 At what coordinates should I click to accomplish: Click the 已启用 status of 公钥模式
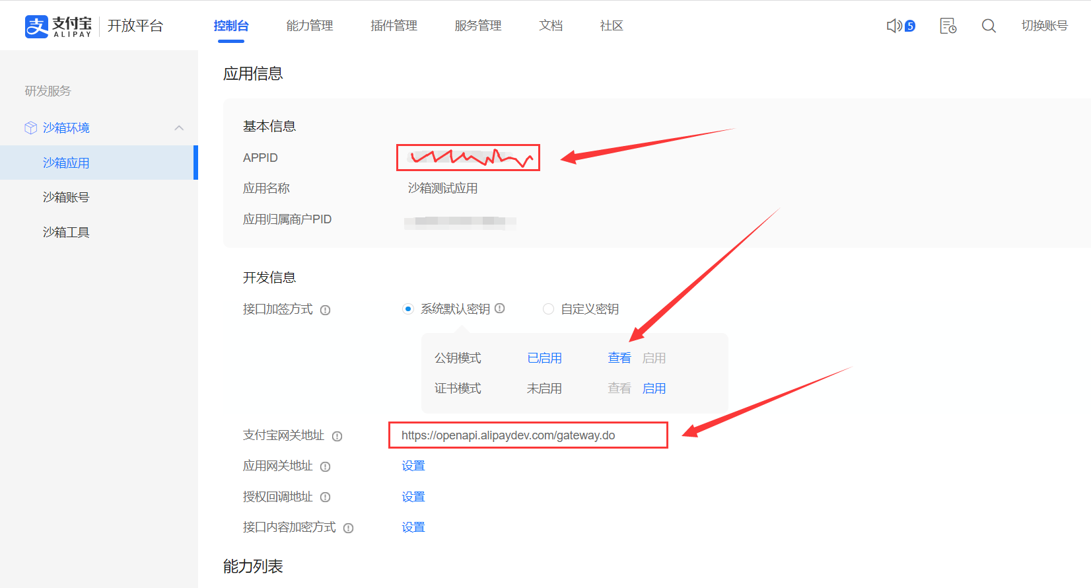click(545, 358)
